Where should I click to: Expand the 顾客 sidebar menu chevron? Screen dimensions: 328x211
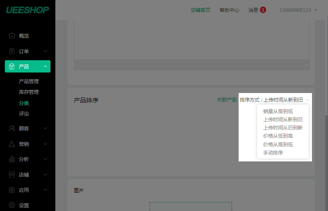[x=46, y=128]
